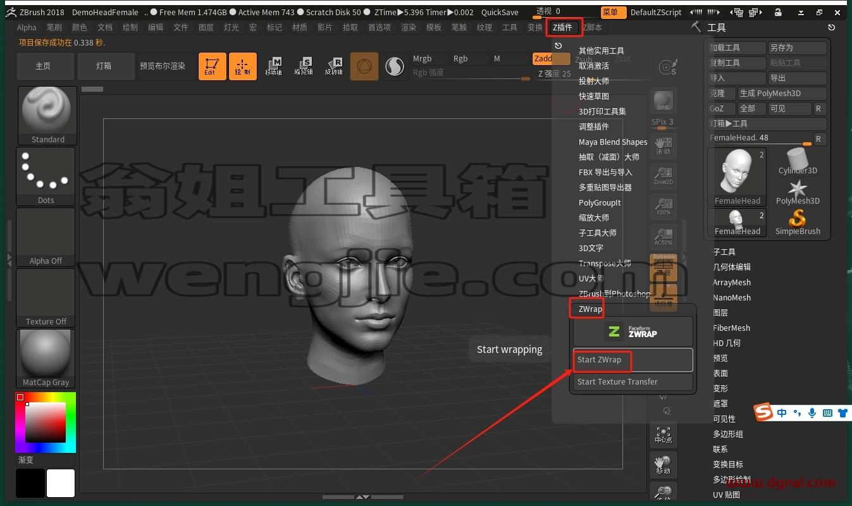Click the QuickSave button
This screenshot has height=506, width=852.
tap(500, 12)
